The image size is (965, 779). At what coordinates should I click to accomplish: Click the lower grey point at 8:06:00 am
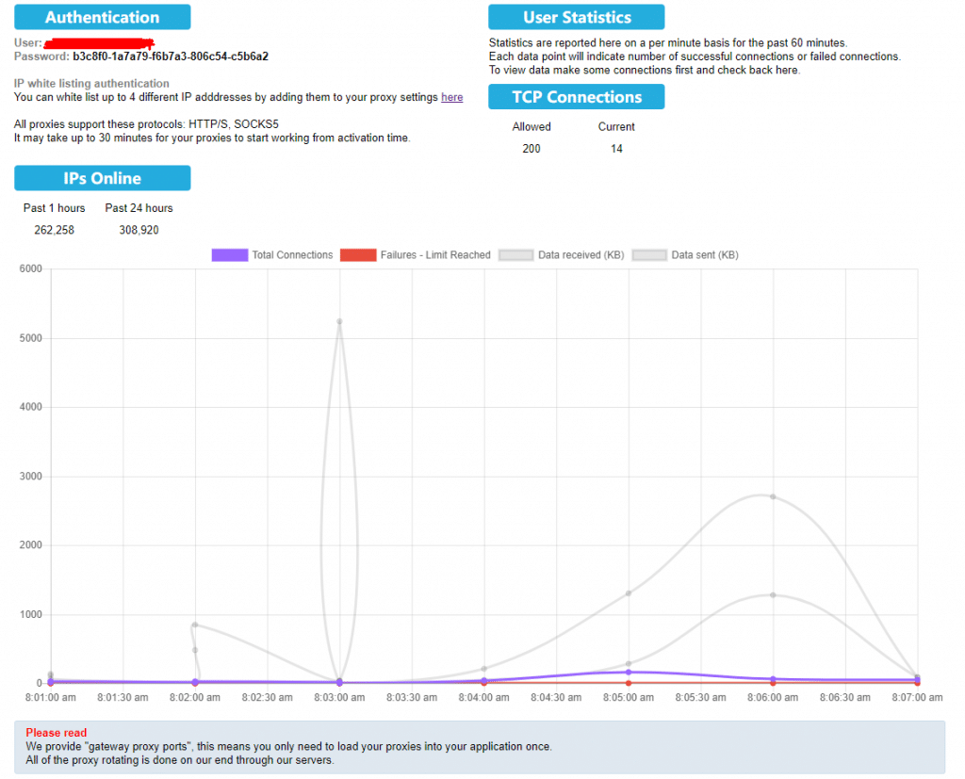[x=773, y=594]
